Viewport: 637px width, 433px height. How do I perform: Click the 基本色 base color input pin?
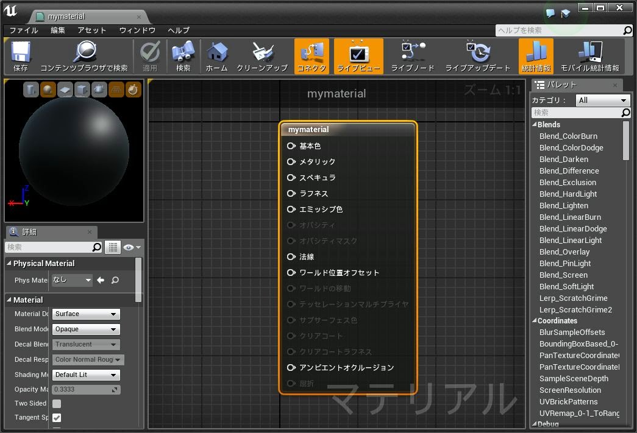[x=291, y=146]
